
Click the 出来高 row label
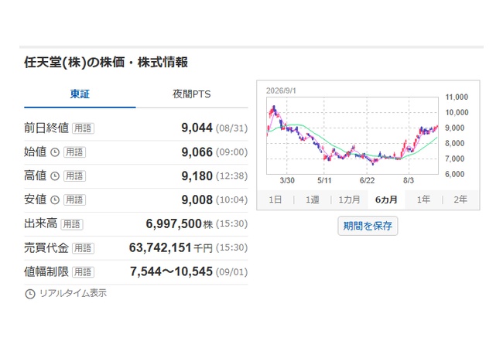tap(41, 223)
